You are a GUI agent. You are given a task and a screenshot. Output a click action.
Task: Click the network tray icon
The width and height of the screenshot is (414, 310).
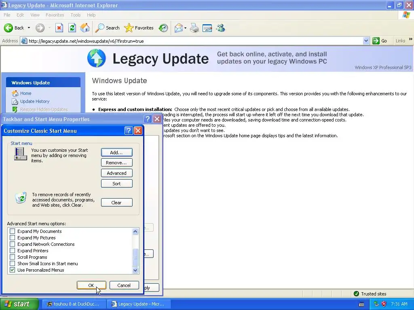click(376, 304)
